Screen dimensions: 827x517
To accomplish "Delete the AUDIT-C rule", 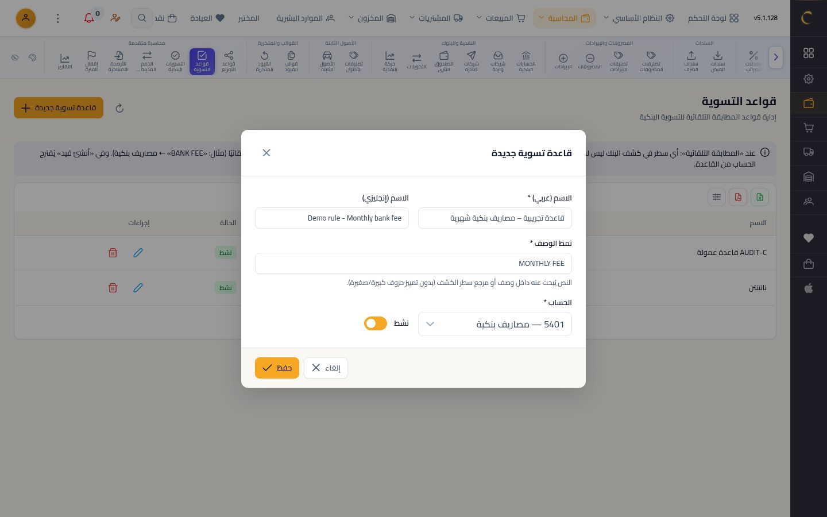I will [113, 253].
